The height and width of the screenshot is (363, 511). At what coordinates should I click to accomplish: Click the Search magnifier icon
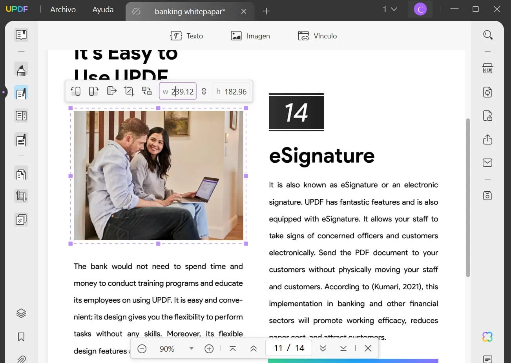pyautogui.click(x=487, y=35)
